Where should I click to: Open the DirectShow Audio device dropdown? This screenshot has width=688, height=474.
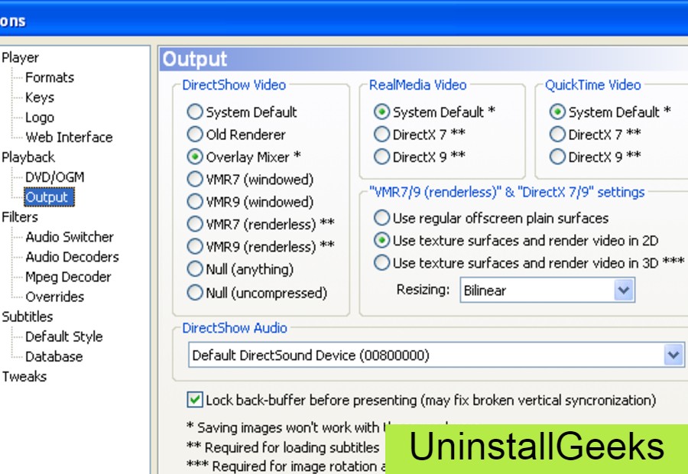(x=436, y=355)
